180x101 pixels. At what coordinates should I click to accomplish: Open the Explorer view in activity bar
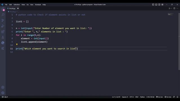click(3, 9)
